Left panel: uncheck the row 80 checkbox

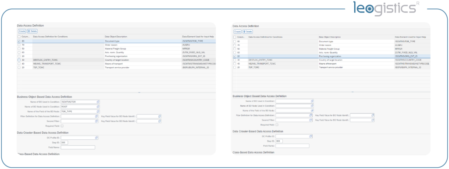(19, 41)
